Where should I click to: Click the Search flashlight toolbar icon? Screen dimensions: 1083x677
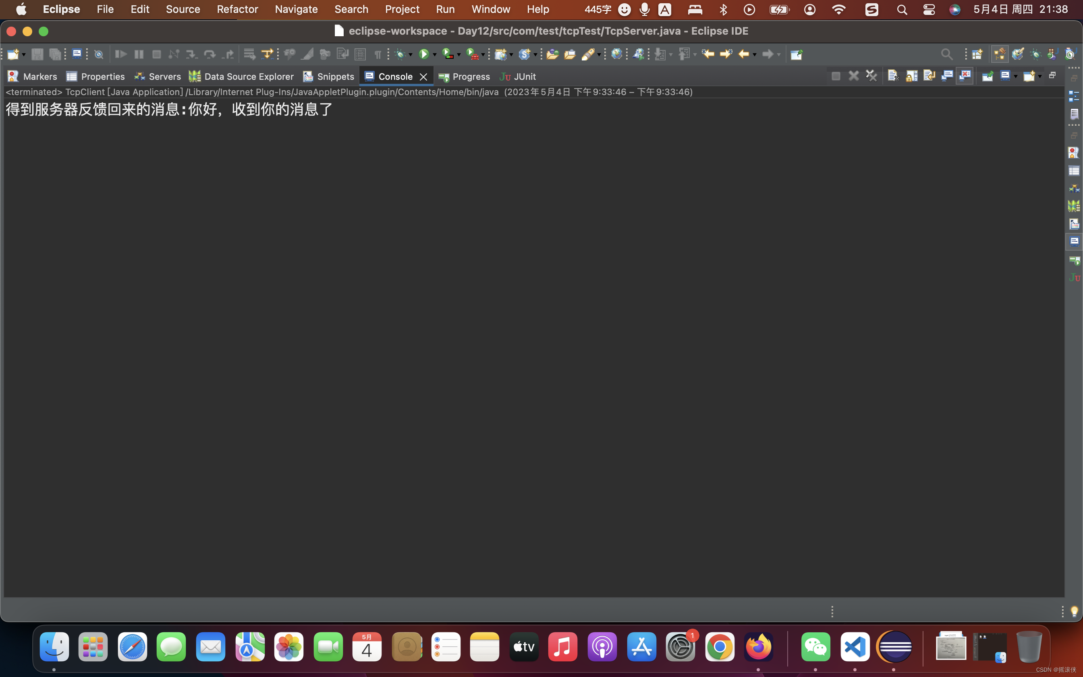tap(588, 54)
